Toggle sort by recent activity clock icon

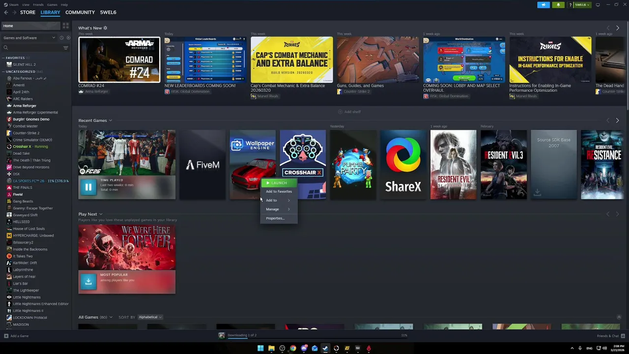(61, 38)
